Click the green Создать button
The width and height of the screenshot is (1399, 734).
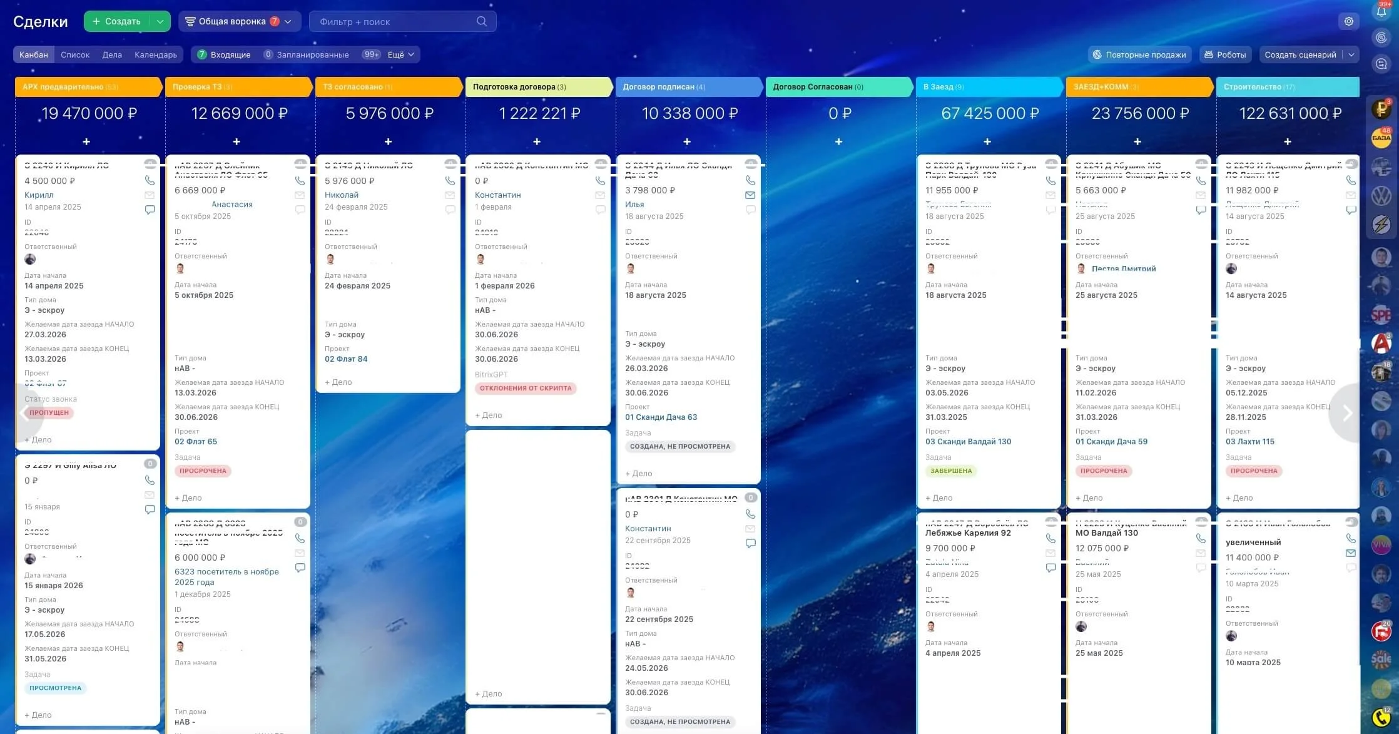[x=117, y=21]
